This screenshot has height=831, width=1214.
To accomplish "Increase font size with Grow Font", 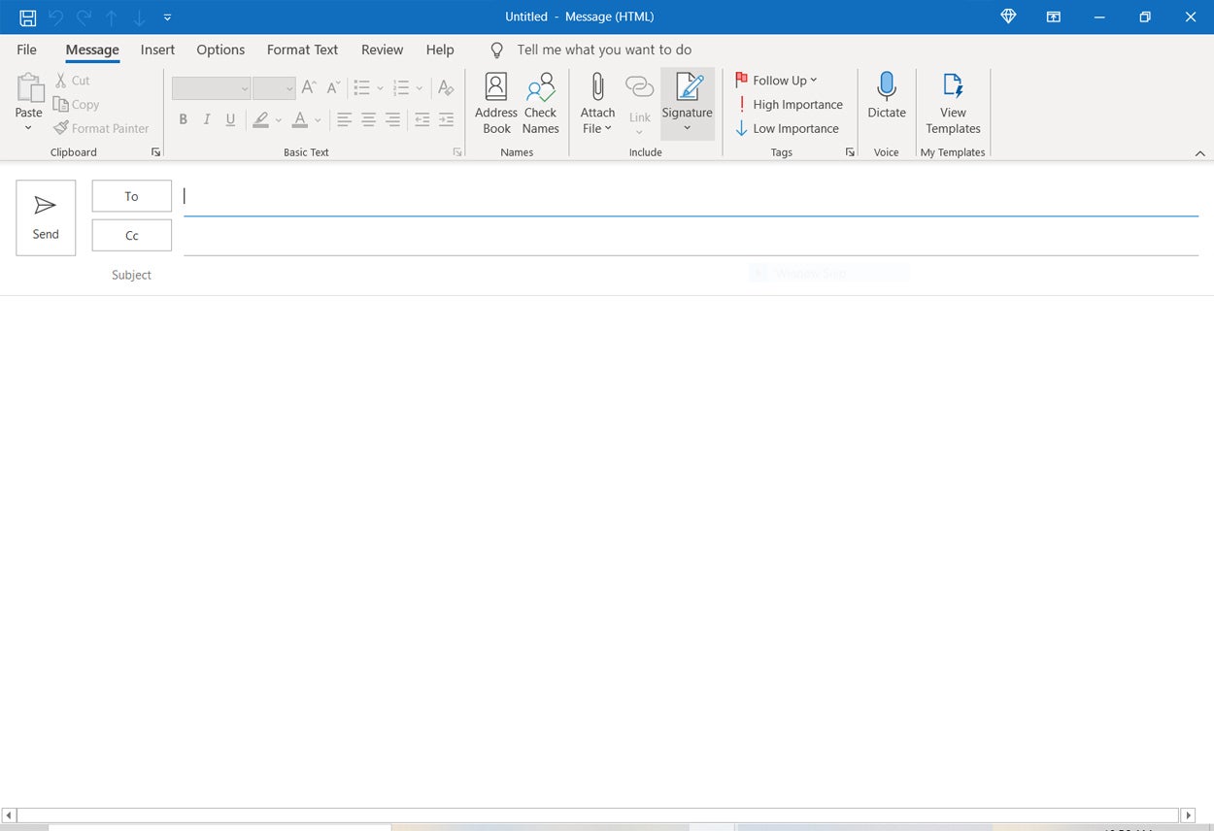I will coord(309,87).
